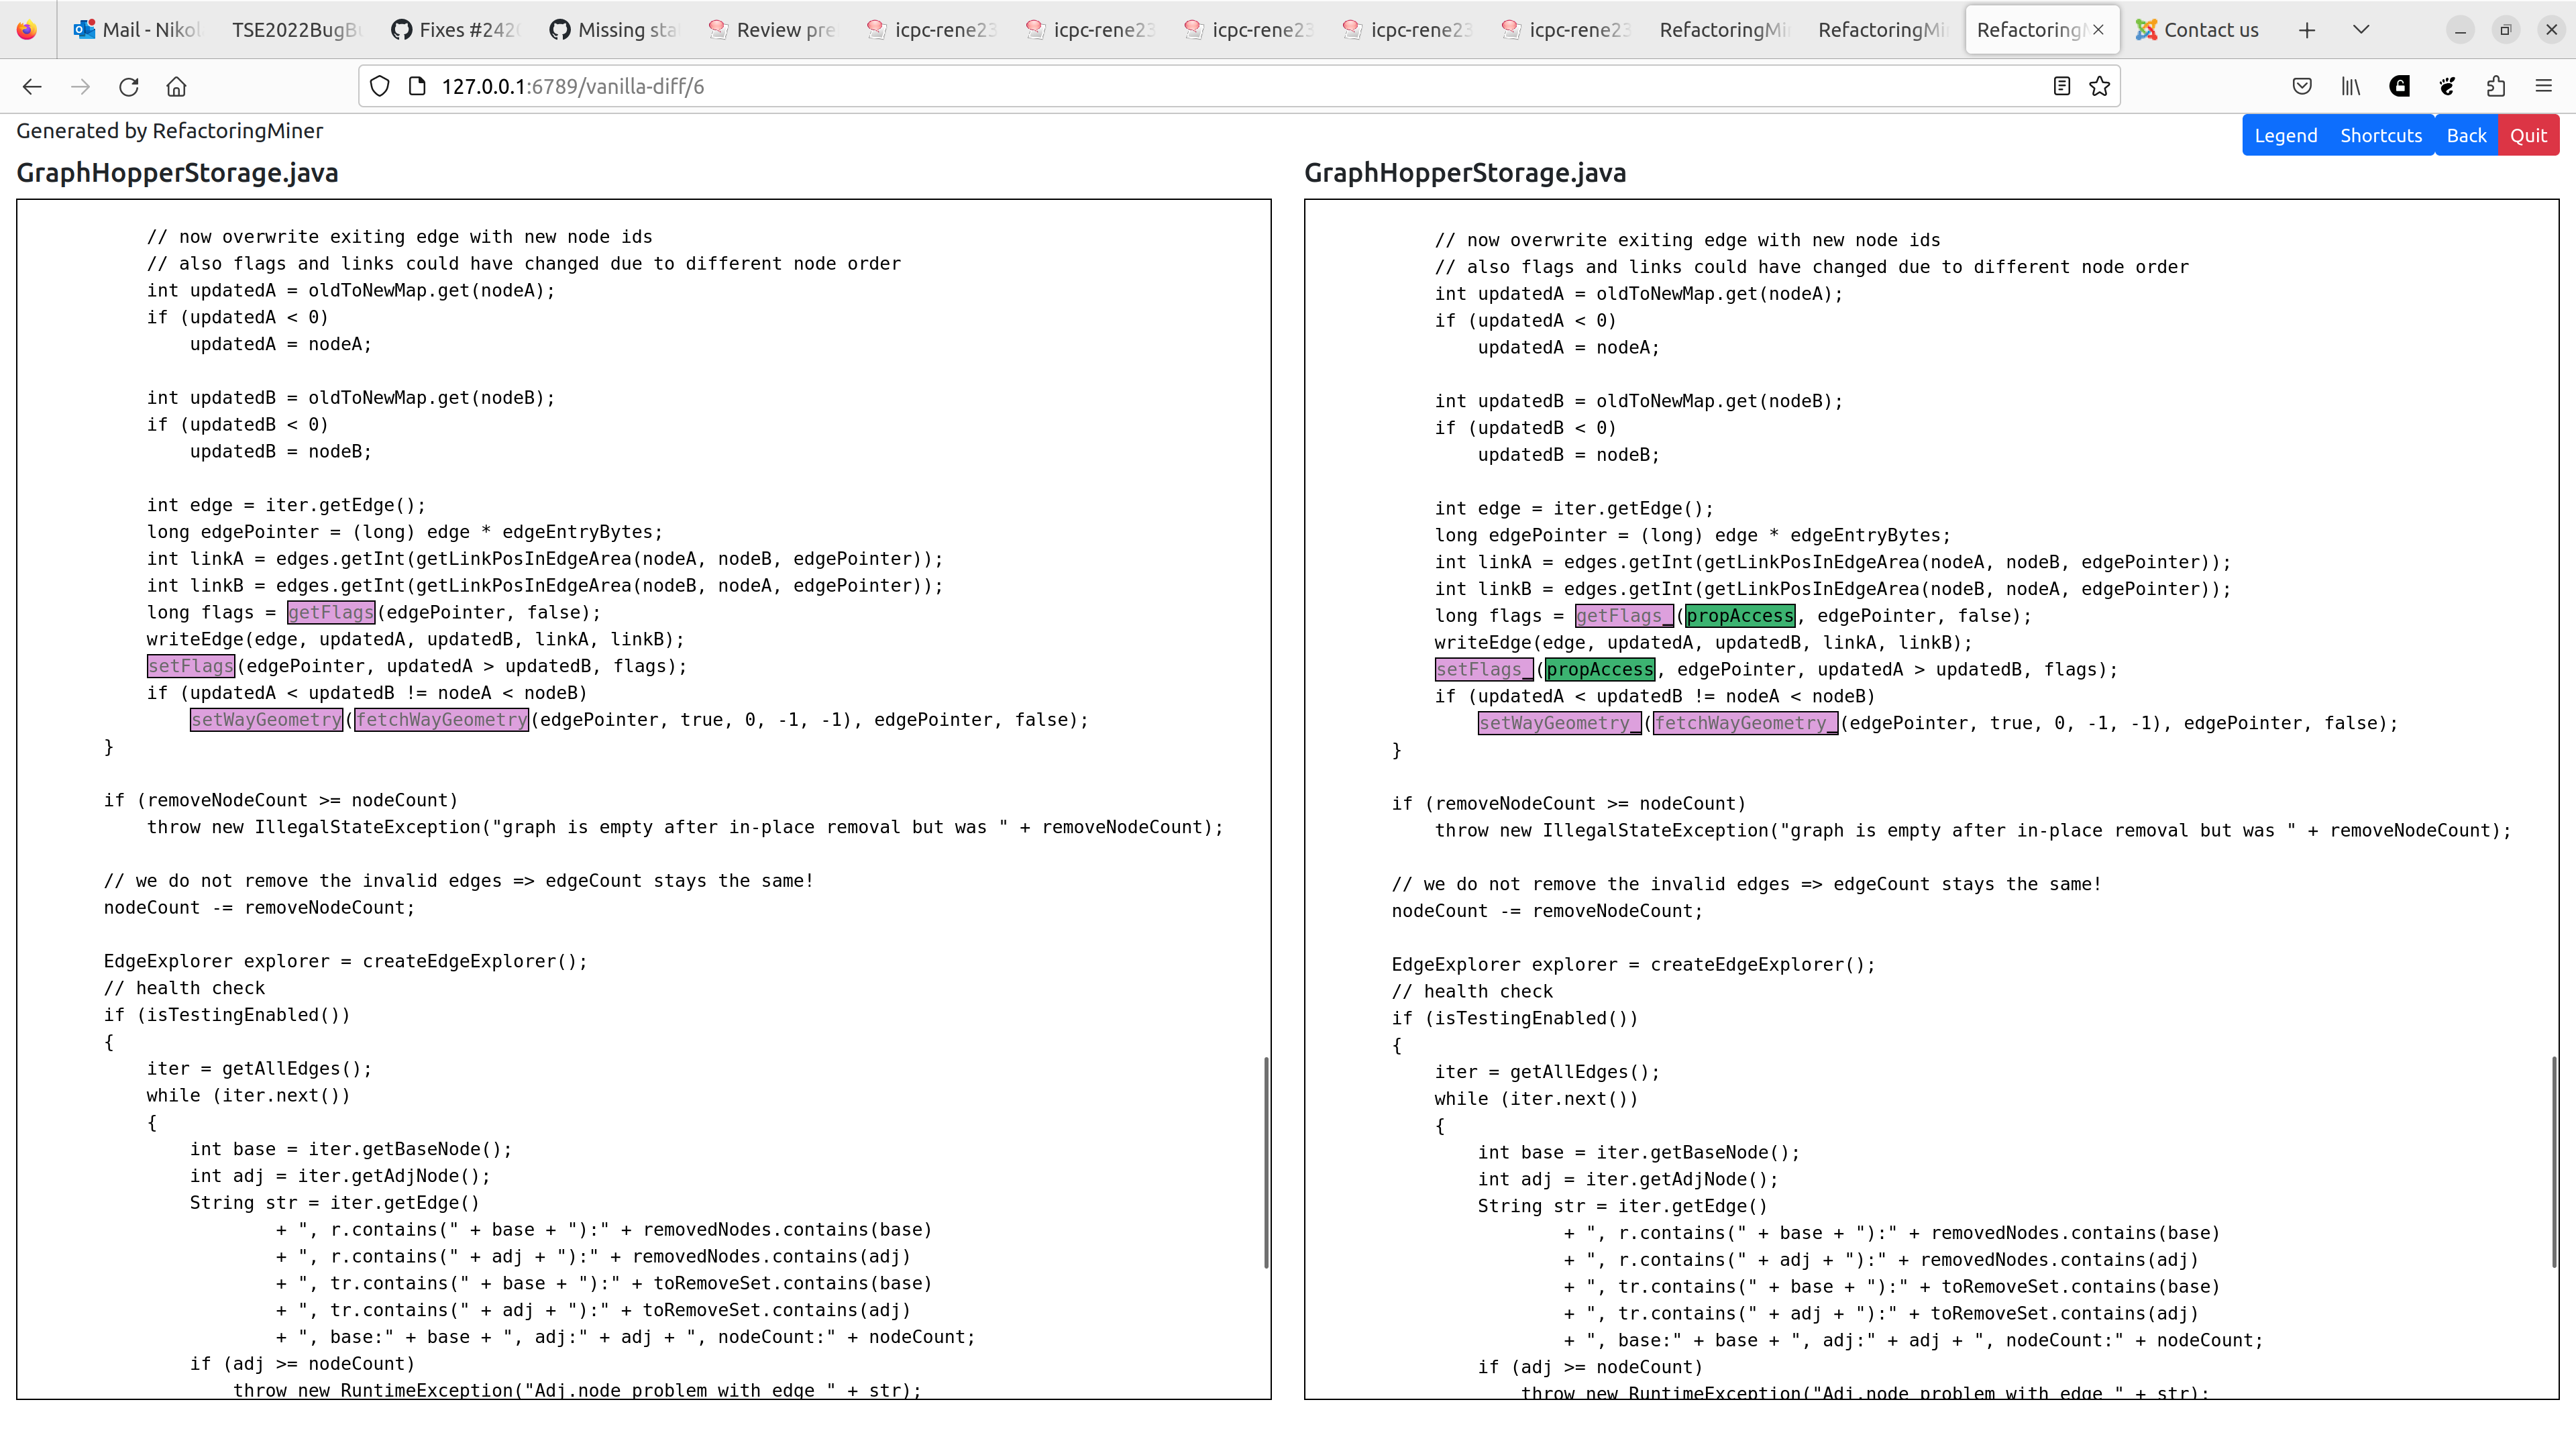Viewport: 2576px width, 1449px height.
Task: Go to the browser home page
Action: click(177, 86)
